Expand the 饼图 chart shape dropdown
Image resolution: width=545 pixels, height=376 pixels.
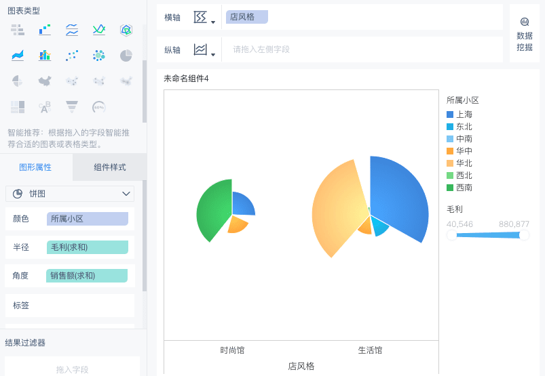pos(126,194)
